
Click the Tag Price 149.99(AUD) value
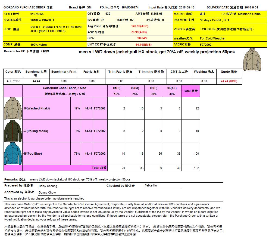coord(140,26)
